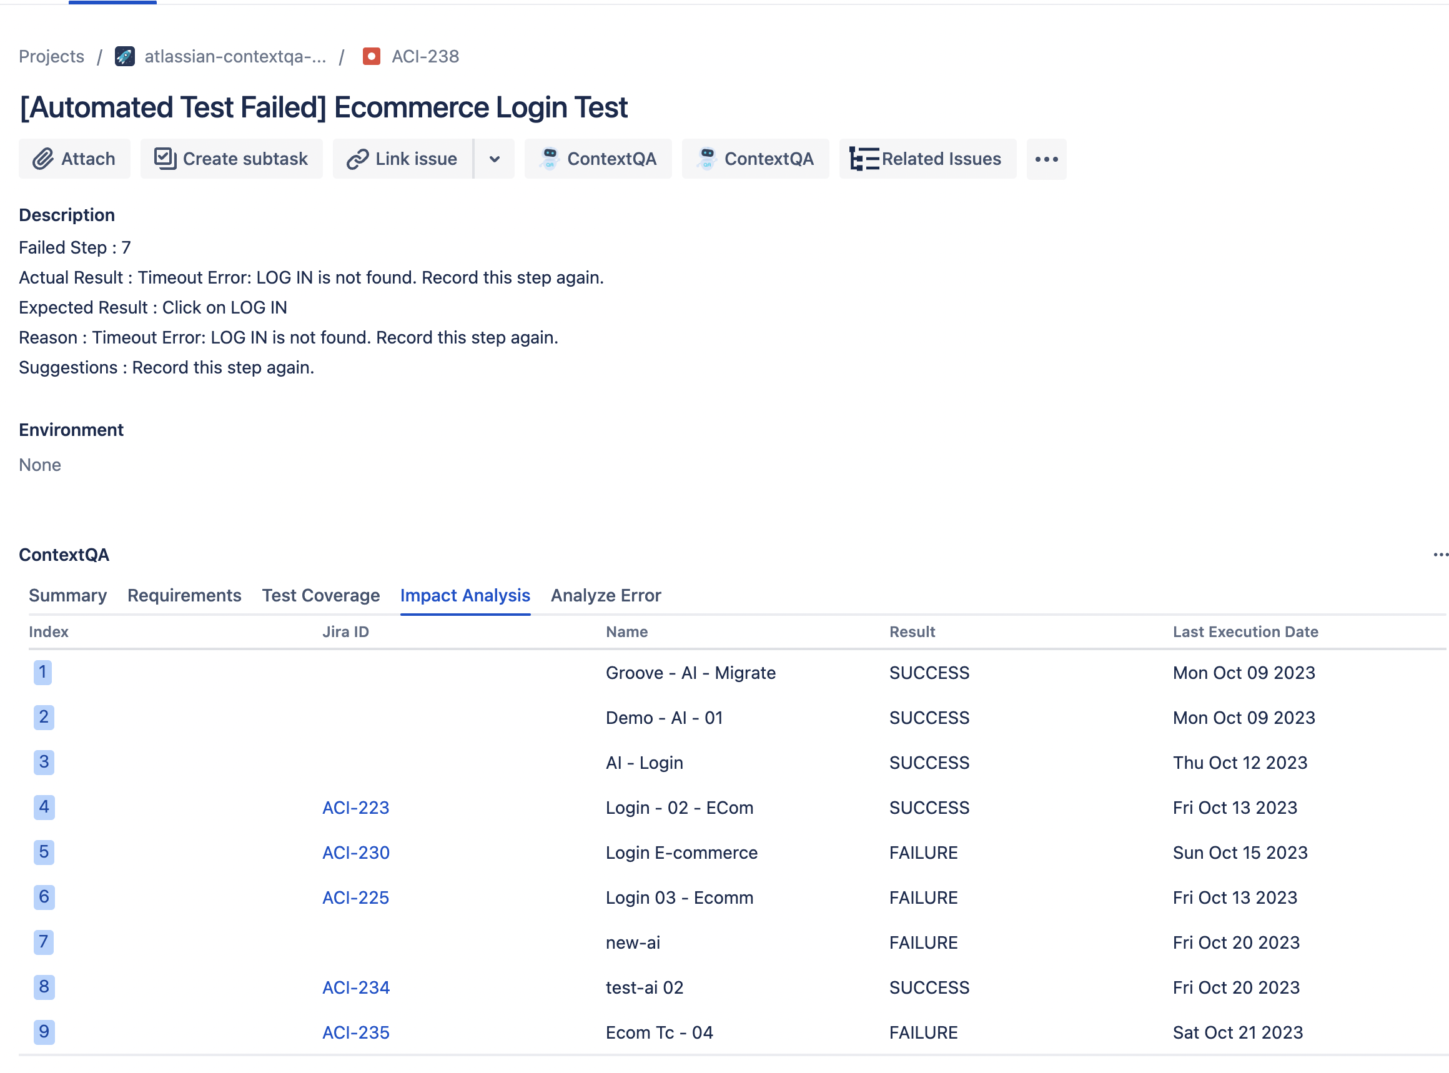Click the Environment None field
Viewport: 1449px width, 1073px height.
(x=40, y=465)
